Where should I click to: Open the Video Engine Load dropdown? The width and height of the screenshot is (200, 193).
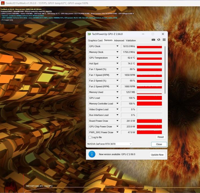point(117,109)
